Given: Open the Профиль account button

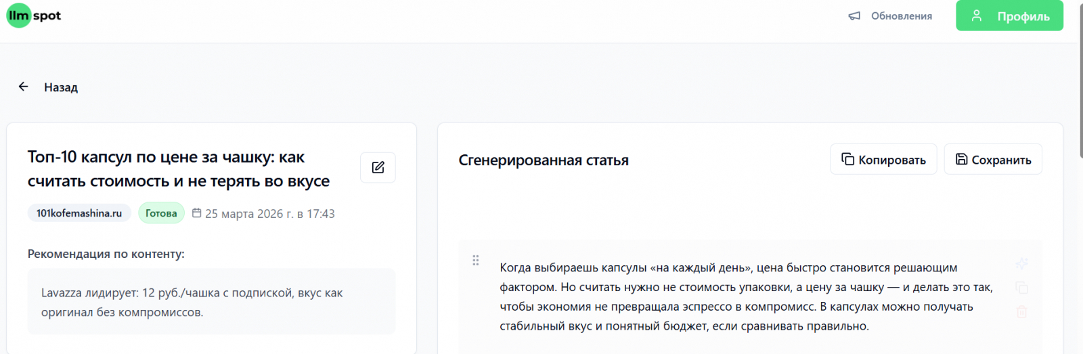Looking at the screenshot, I should 1009,16.
